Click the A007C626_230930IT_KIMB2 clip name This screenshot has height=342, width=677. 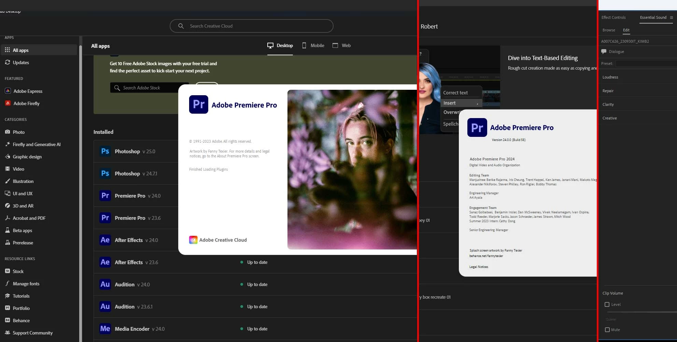pyautogui.click(x=625, y=41)
